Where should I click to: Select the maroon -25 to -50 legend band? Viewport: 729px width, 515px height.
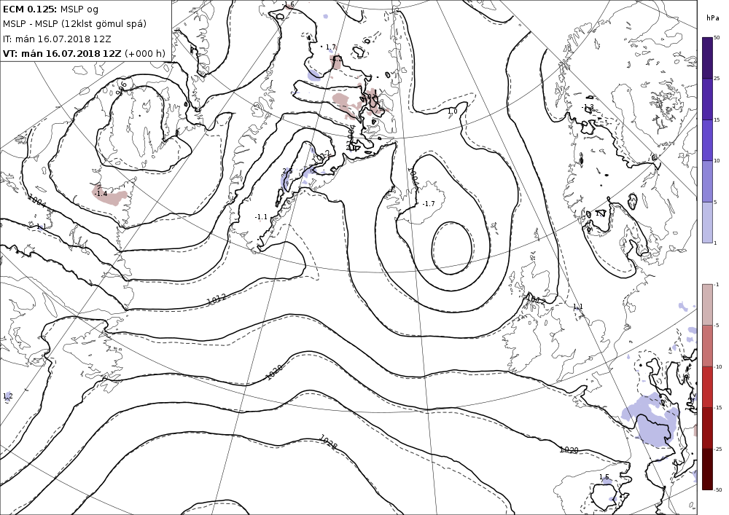[x=707, y=469]
